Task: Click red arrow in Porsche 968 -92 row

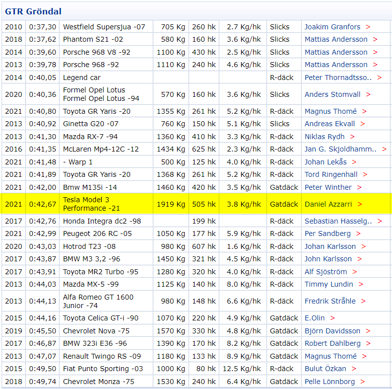Action: click(375, 65)
